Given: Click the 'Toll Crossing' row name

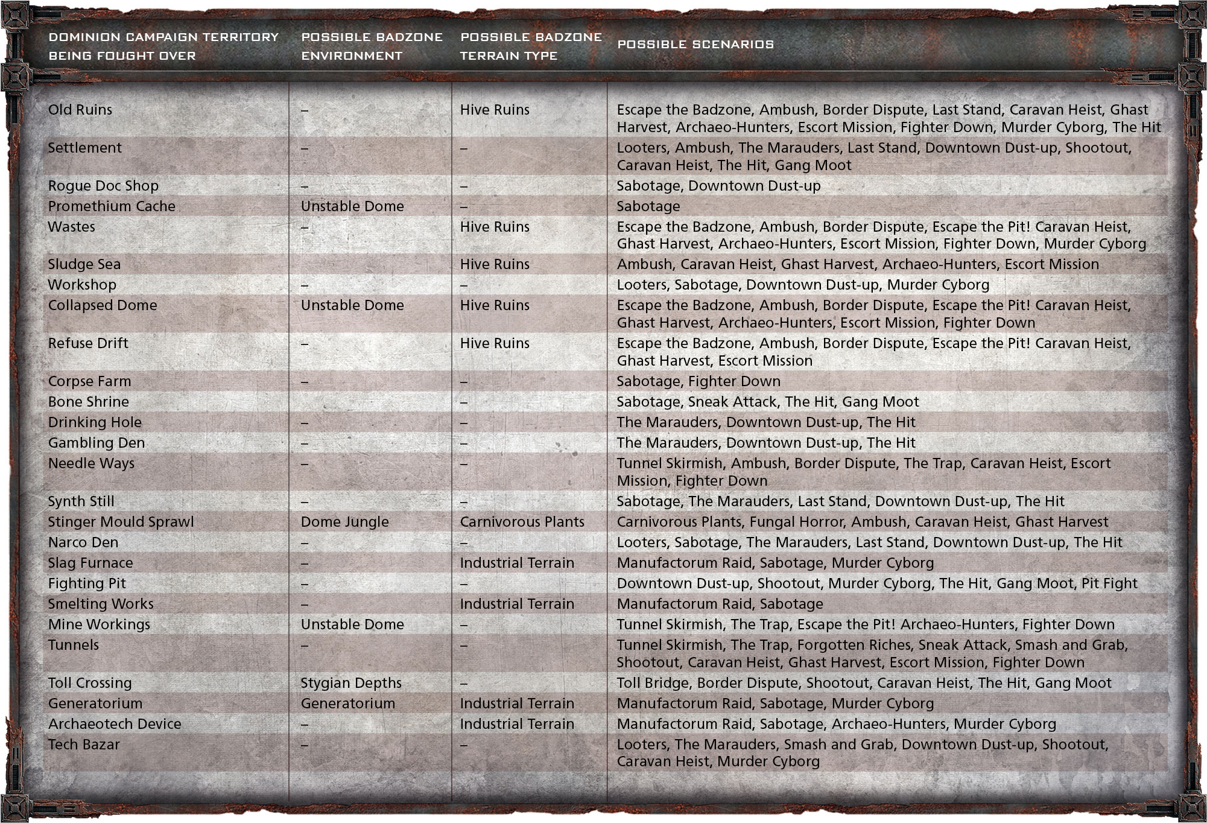Looking at the screenshot, I should [x=90, y=683].
